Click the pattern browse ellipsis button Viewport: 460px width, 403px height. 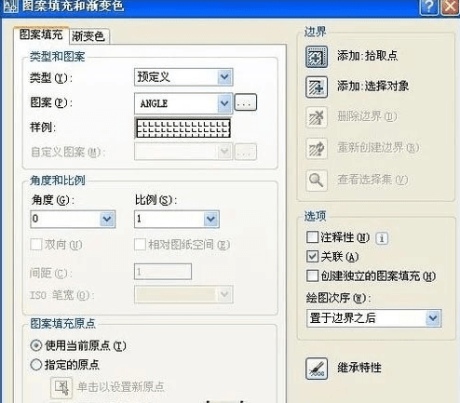[245, 102]
